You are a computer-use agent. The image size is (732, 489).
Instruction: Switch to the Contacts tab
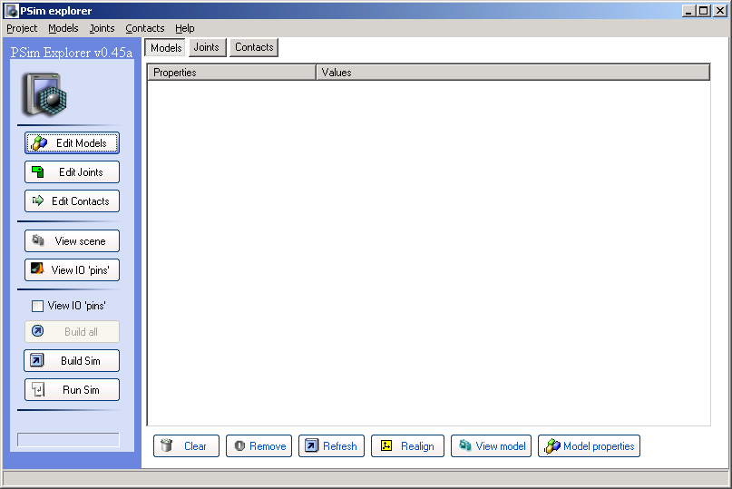pyautogui.click(x=254, y=47)
